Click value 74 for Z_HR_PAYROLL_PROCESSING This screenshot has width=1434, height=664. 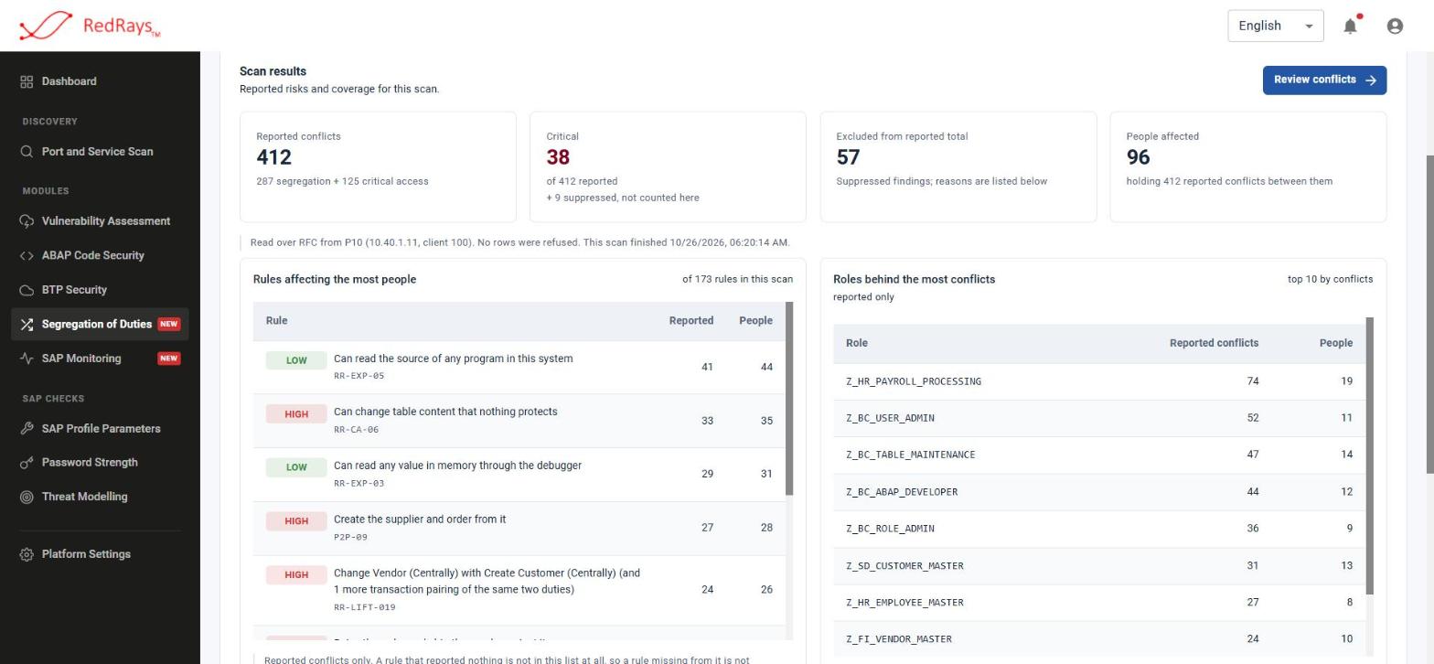(x=1253, y=381)
